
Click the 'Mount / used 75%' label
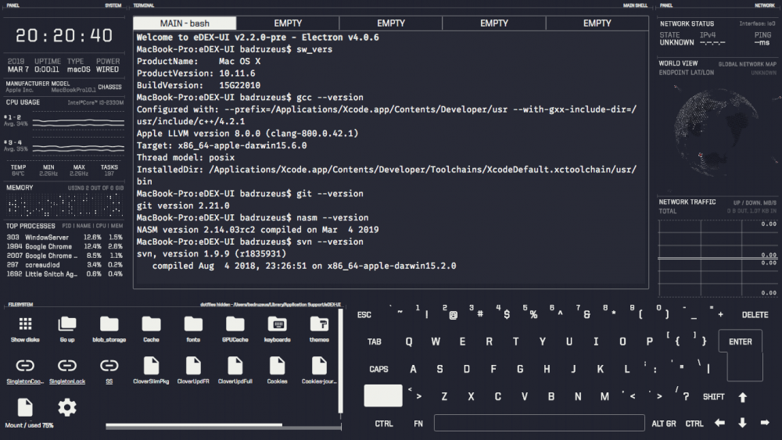pos(29,426)
